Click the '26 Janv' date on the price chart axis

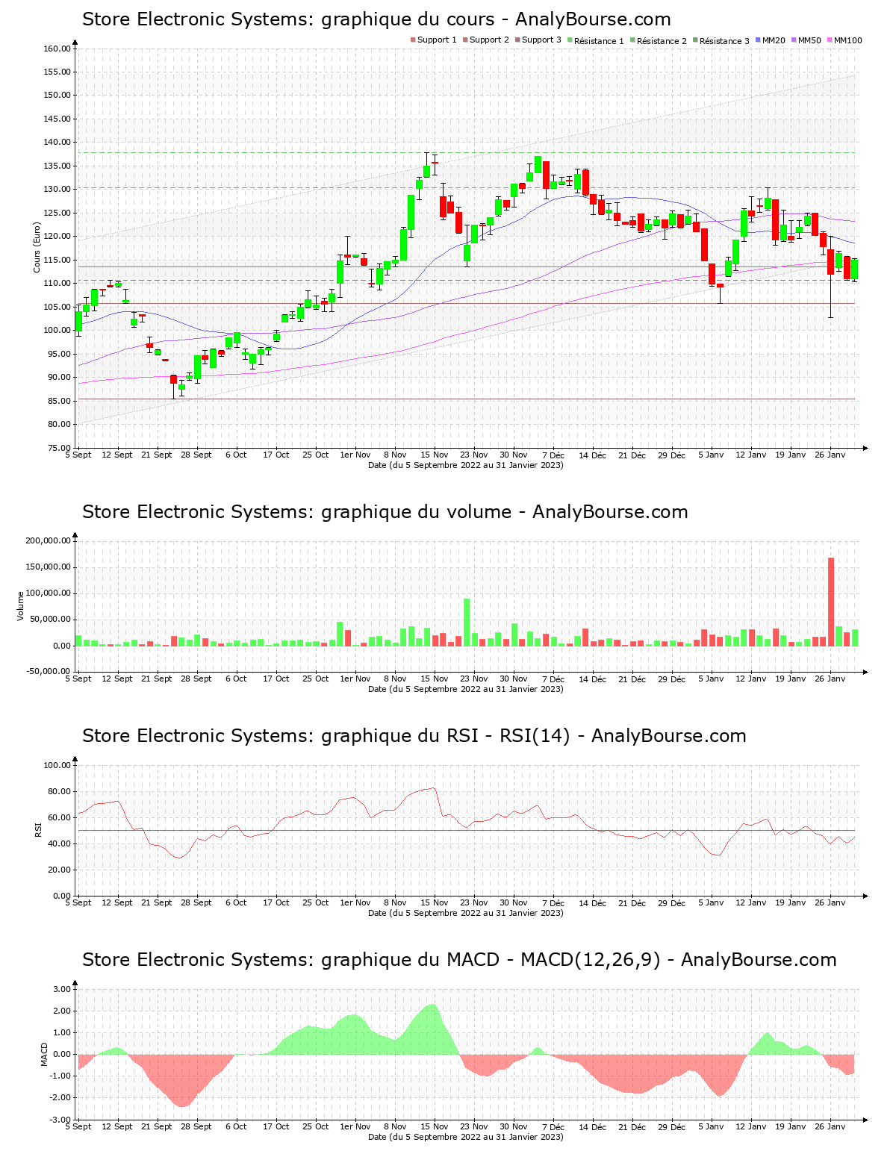click(x=830, y=455)
